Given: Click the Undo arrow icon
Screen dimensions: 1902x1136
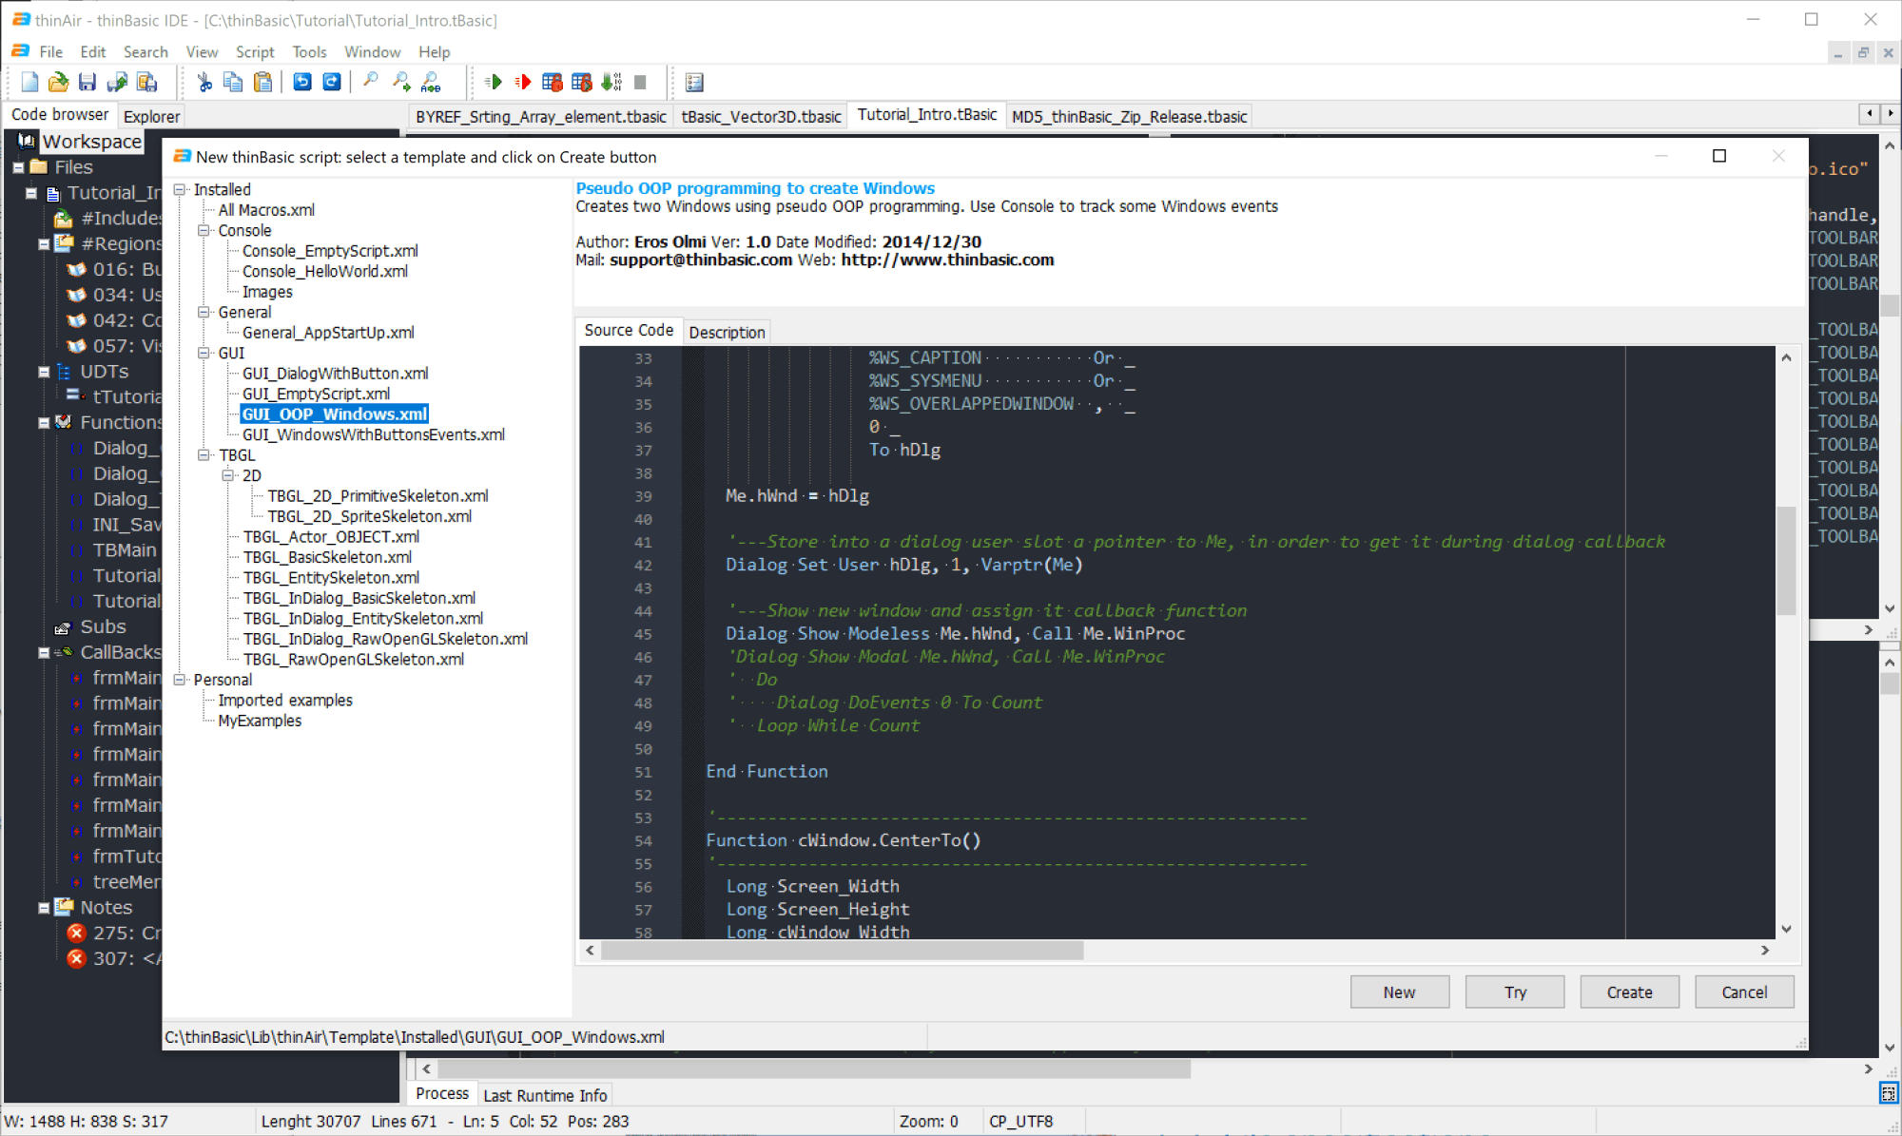Looking at the screenshot, I should click(x=301, y=83).
